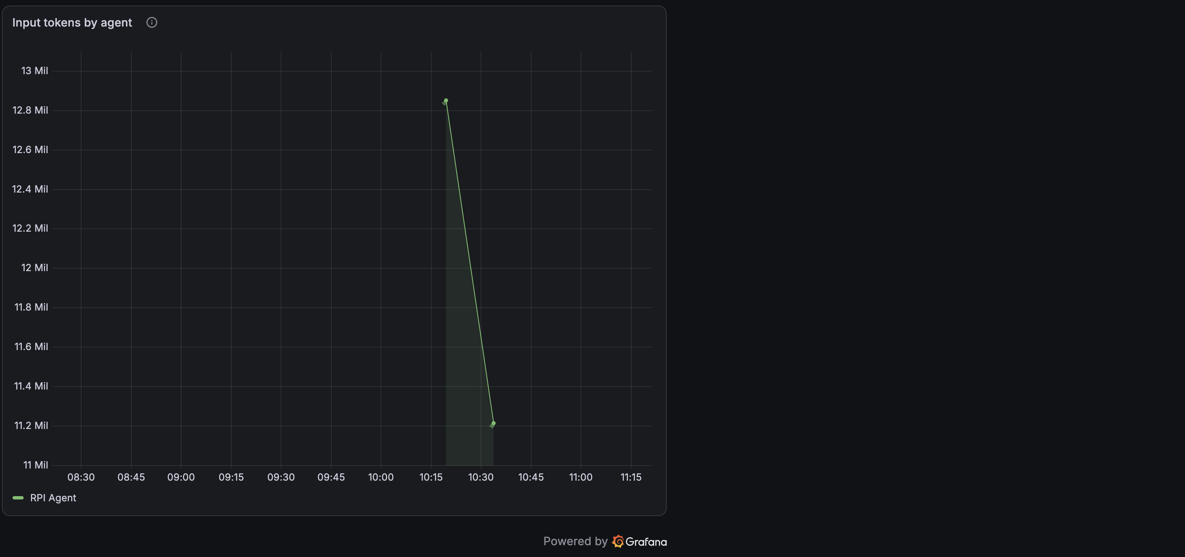Click the 09:30 time label

[x=281, y=477]
